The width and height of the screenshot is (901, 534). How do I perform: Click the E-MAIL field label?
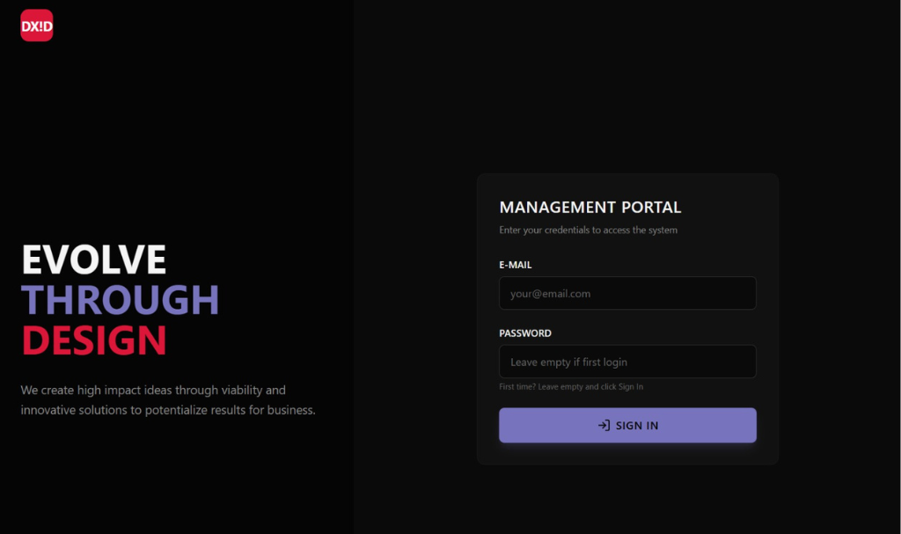(x=516, y=265)
